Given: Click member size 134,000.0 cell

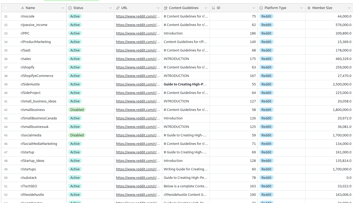Looking at the screenshot, I should point(329,144).
